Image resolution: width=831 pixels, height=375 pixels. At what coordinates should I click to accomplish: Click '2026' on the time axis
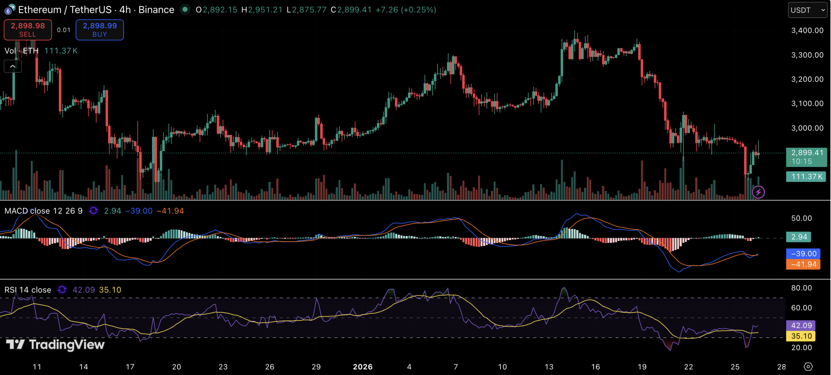363,367
